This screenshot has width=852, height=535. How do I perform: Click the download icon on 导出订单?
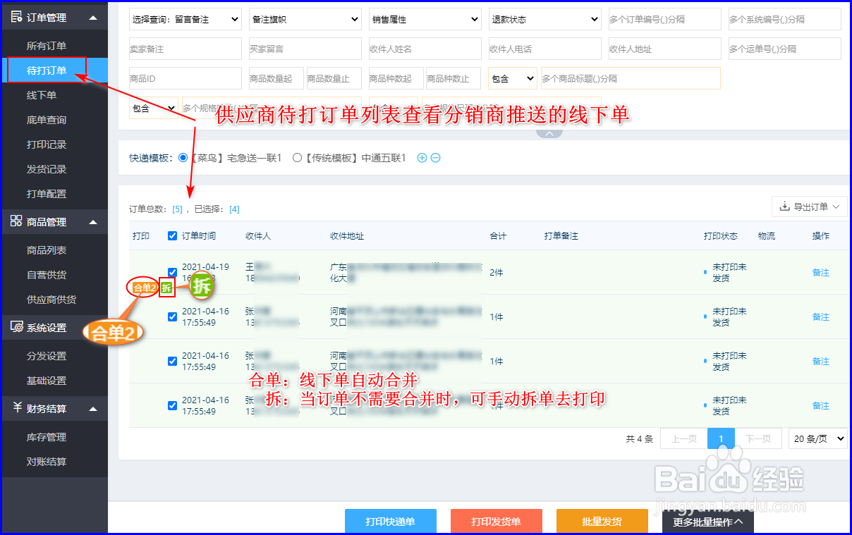click(786, 207)
